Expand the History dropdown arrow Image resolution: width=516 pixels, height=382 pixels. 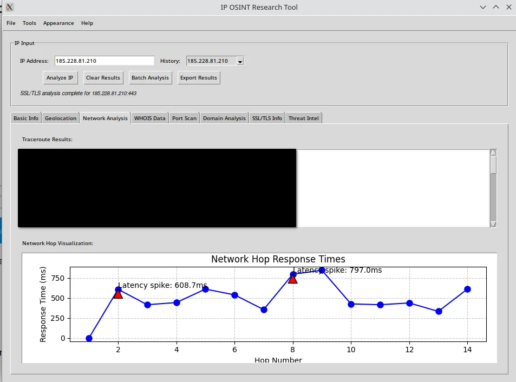point(240,61)
